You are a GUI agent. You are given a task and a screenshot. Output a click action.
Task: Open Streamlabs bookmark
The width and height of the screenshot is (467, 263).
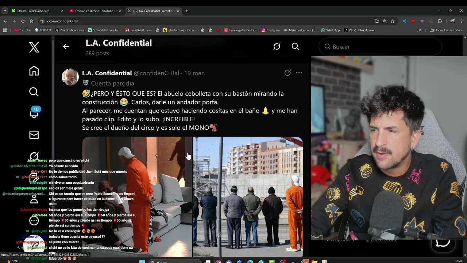[x=104, y=30]
